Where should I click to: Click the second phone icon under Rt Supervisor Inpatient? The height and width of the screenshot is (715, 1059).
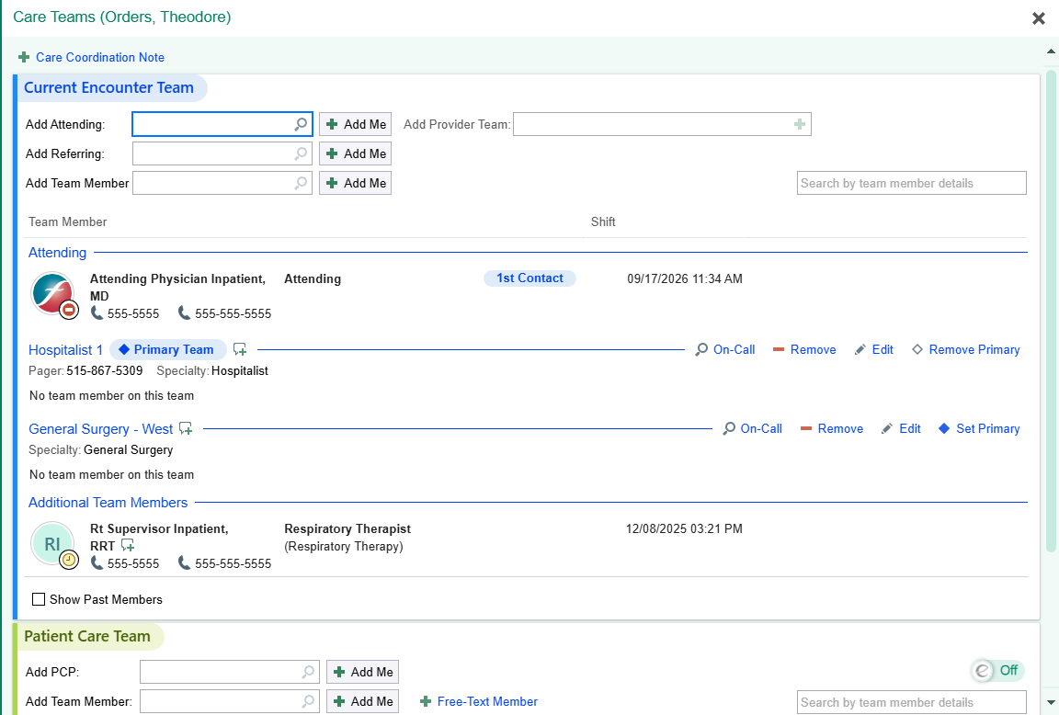point(184,563)
